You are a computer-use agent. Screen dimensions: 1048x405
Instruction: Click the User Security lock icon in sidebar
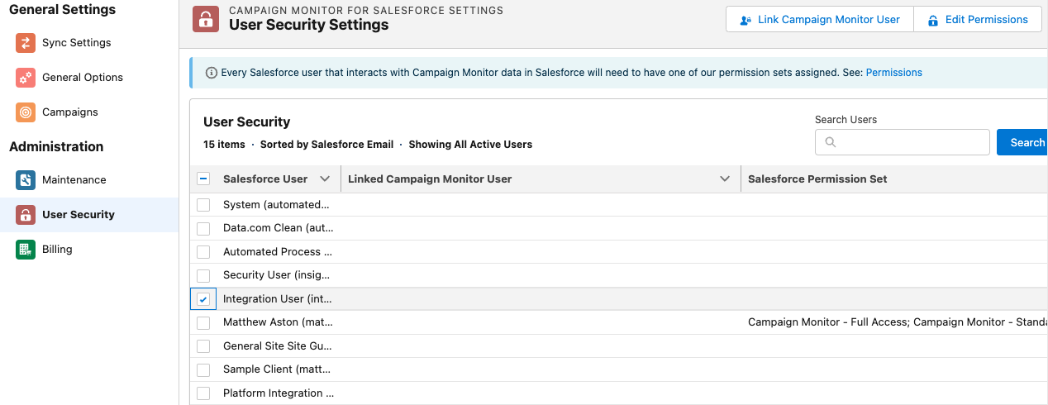26,215
